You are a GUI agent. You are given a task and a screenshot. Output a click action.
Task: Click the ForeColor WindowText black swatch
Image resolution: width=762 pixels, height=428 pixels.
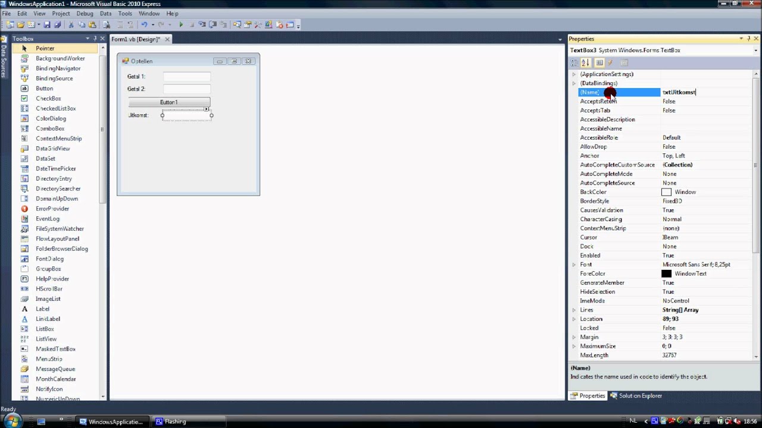click(666, 273)
